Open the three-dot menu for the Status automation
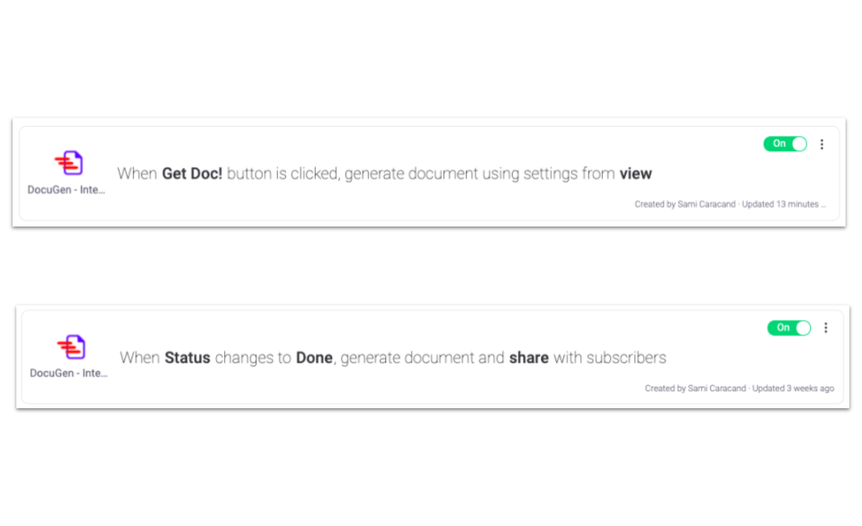This screenshot has height=526, width=862. 825,328
